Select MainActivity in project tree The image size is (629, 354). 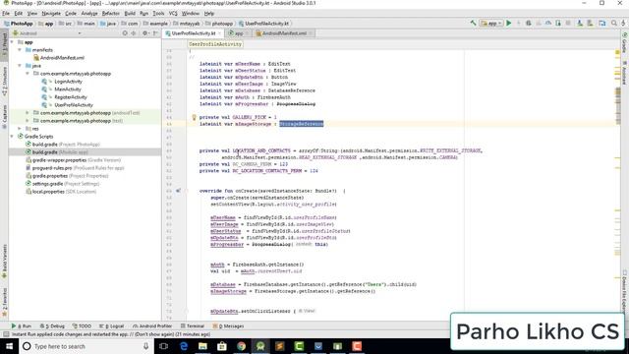pyautogui.click(x=68, y=89)
